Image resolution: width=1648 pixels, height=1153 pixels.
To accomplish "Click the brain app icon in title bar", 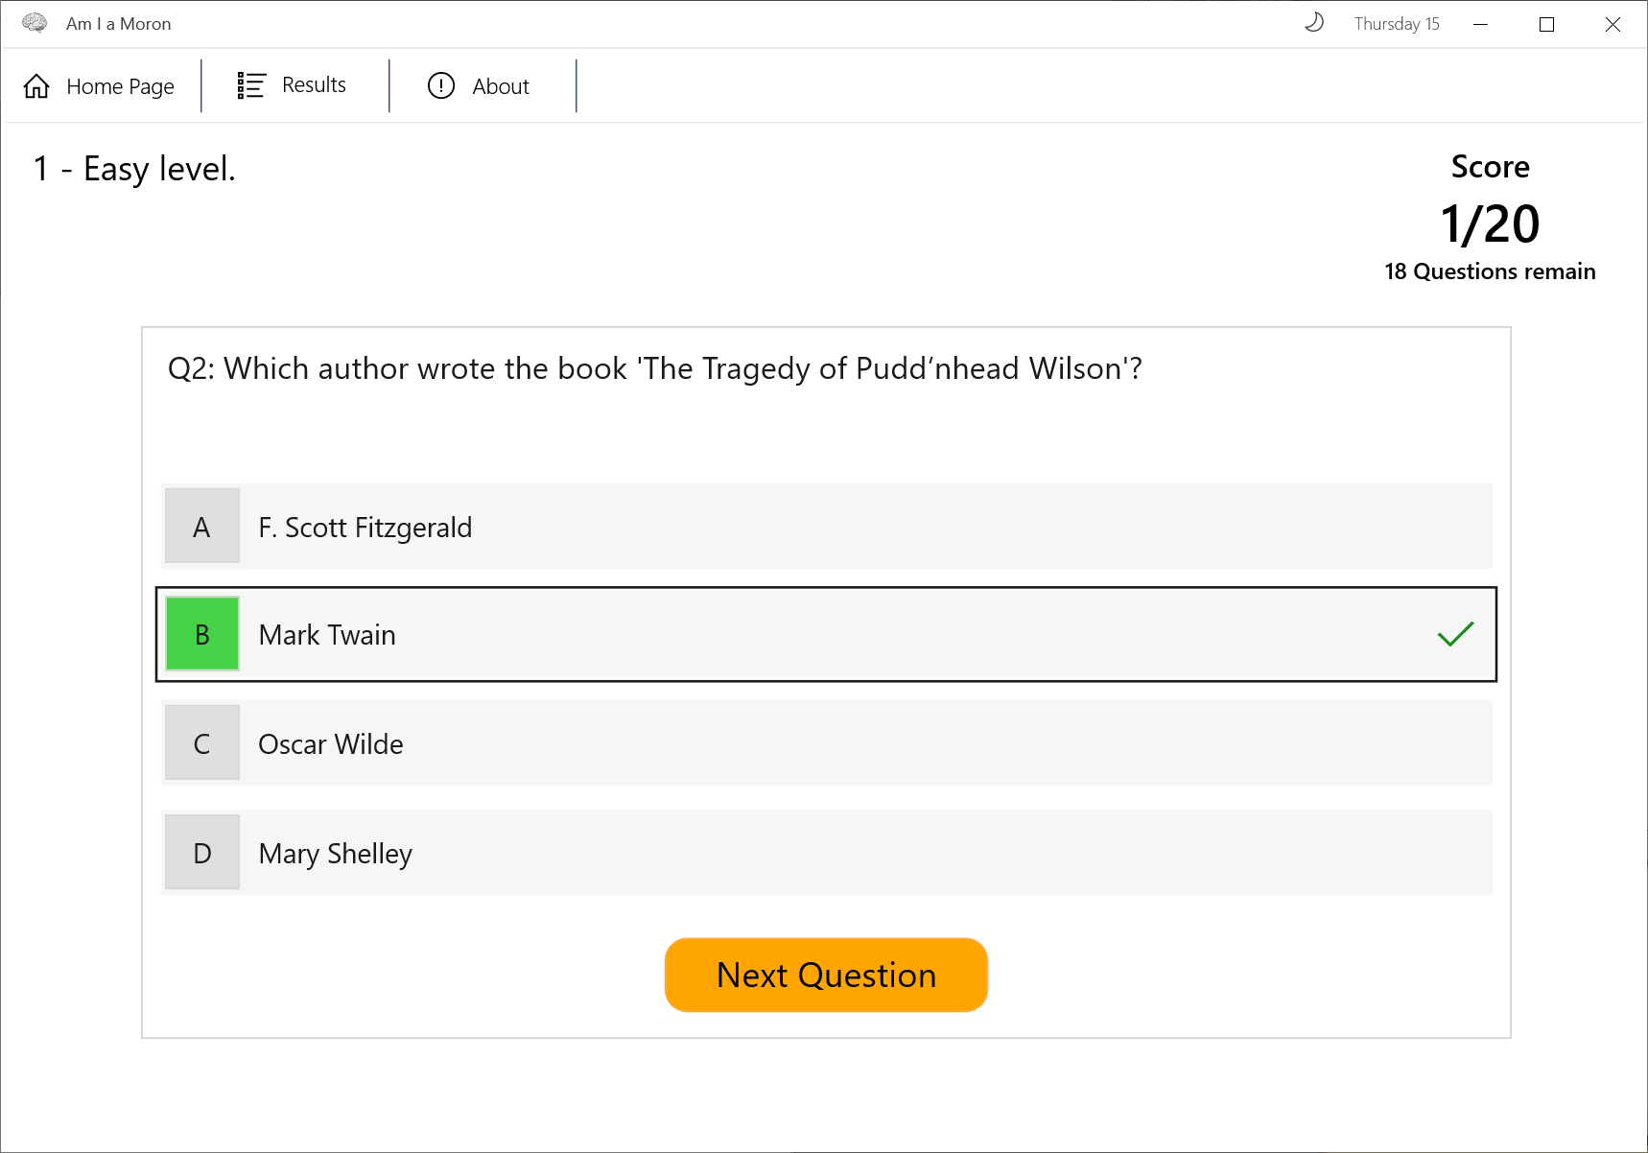I will (x=35, y=23).
